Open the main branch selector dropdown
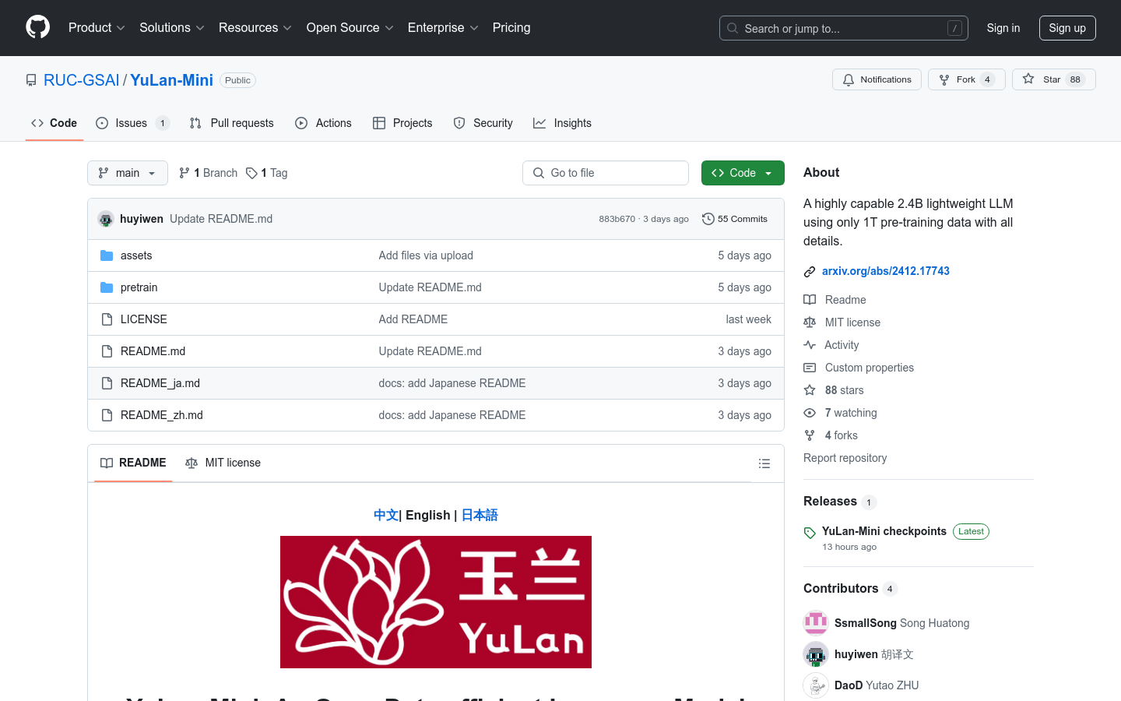Screen dimensions: 1121x701 click(x=128, y=173)
